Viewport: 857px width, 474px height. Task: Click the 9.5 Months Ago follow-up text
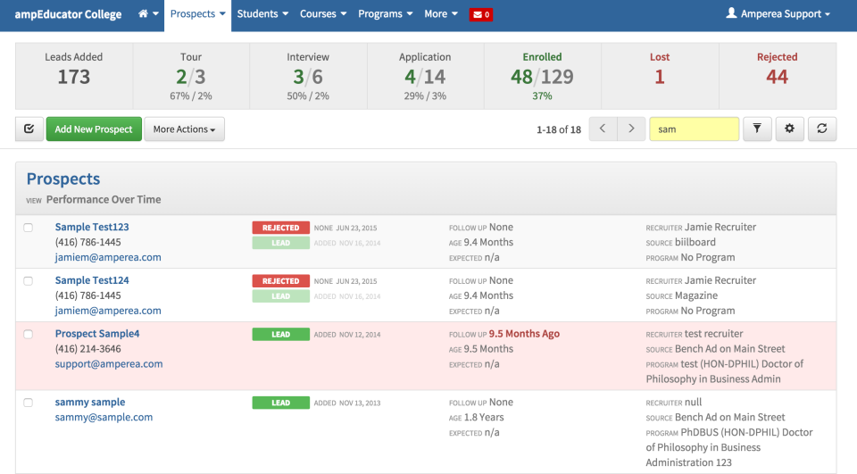tap(524, 334)
